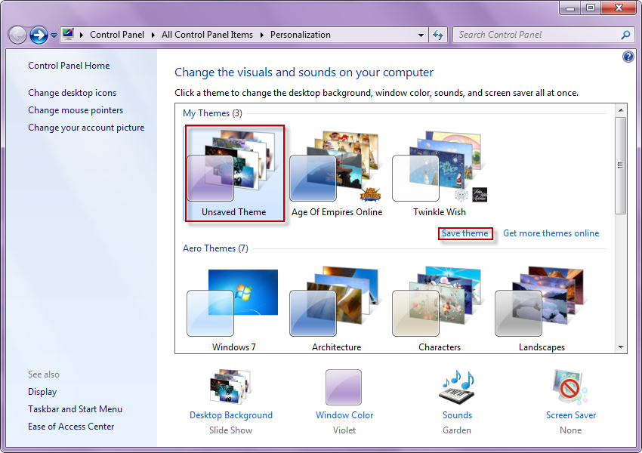Click the Forward navigation arrow
This screenshot has height=453, width=642.
coord(39,35)
